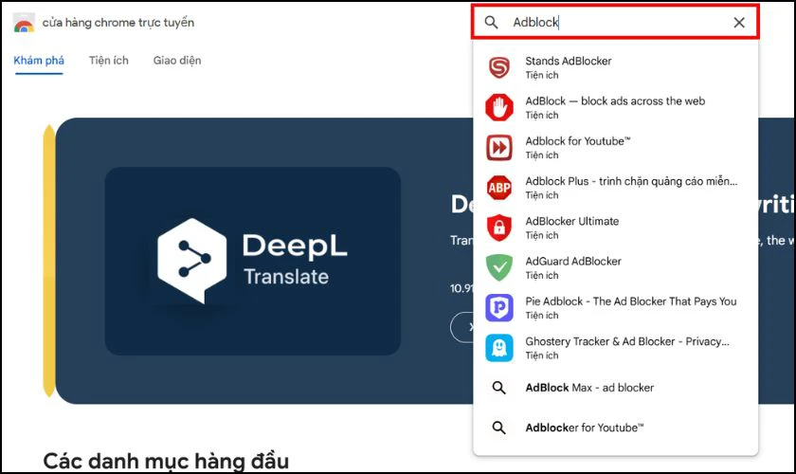Viewport: 796px width, 474px height.
Task: Select the AdBlock red hand icon
Action: (x=499, y=107)
